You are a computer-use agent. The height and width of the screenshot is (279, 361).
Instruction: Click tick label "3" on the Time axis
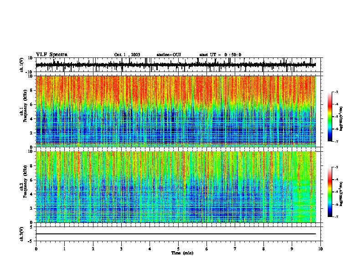point(121,249)
